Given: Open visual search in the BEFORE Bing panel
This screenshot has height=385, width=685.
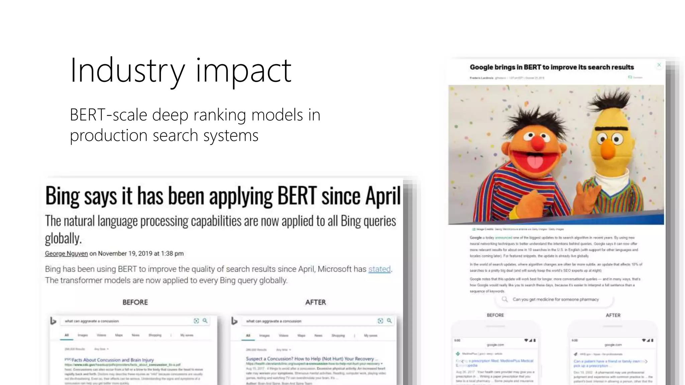Looking at the screenshot, I should 196,321.
